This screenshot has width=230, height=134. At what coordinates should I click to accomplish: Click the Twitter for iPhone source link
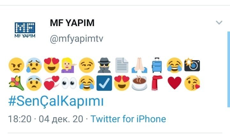coord(128,119)
